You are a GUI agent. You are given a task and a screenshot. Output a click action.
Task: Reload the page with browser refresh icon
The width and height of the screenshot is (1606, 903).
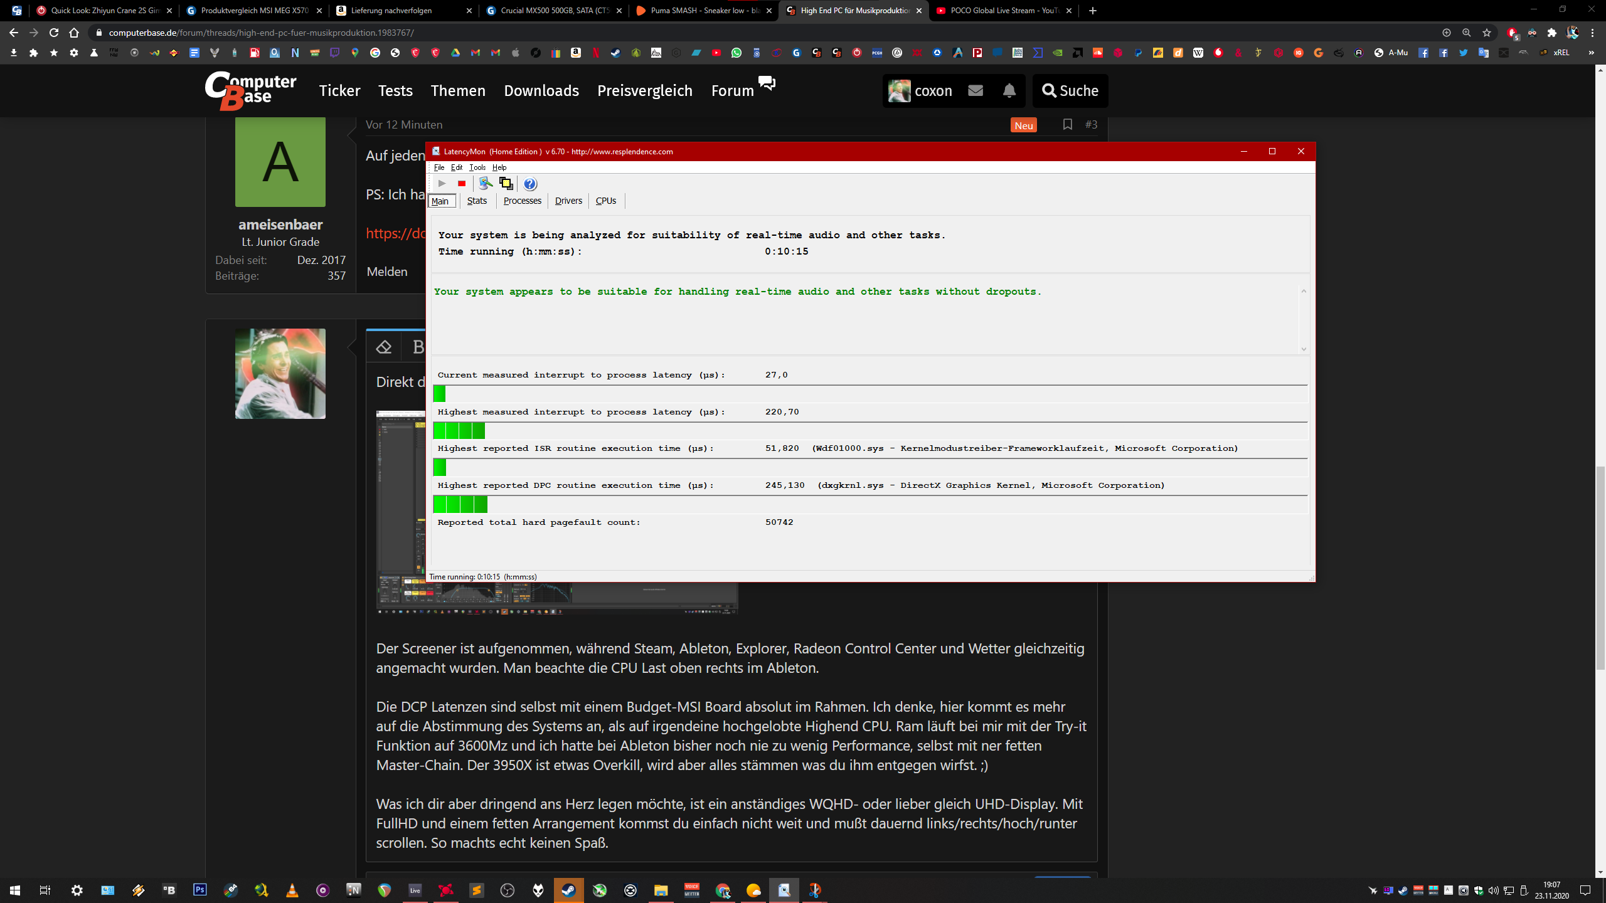tap(54, 33)
